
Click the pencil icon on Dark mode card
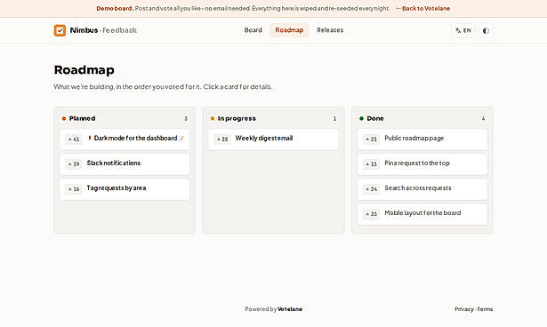tap(181, 139)
